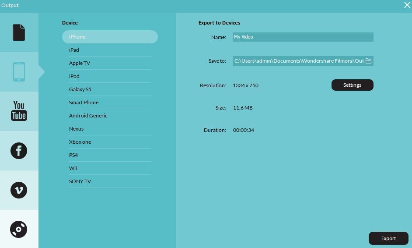Select iPhone in the Device list

click(x=110, y=37)
